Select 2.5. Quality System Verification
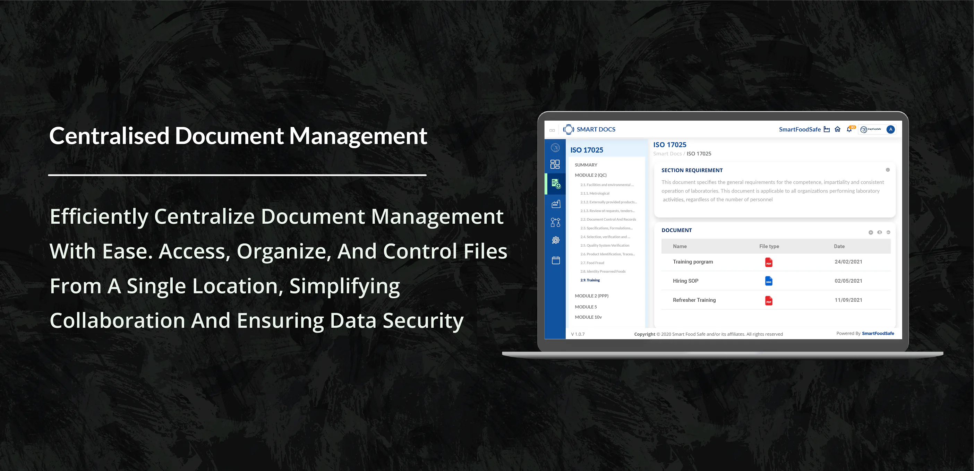 [x=605, y=245]
